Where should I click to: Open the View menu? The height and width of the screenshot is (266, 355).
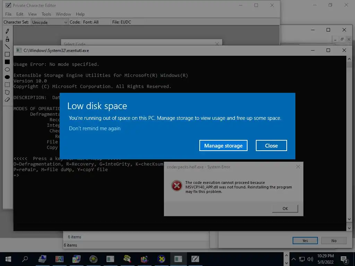[x=32, y=14]
